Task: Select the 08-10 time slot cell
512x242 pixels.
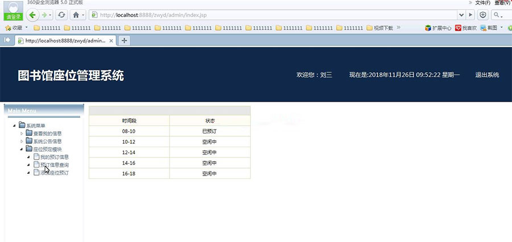Action: (x=129, y=131)
